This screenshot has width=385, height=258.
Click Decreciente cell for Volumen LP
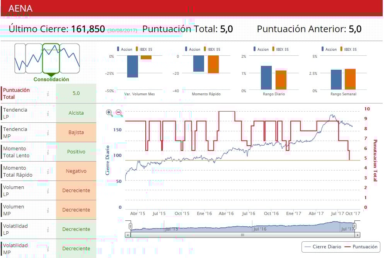(76, 191)
